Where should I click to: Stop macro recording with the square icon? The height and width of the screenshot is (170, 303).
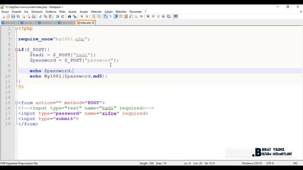coord(153,17)
